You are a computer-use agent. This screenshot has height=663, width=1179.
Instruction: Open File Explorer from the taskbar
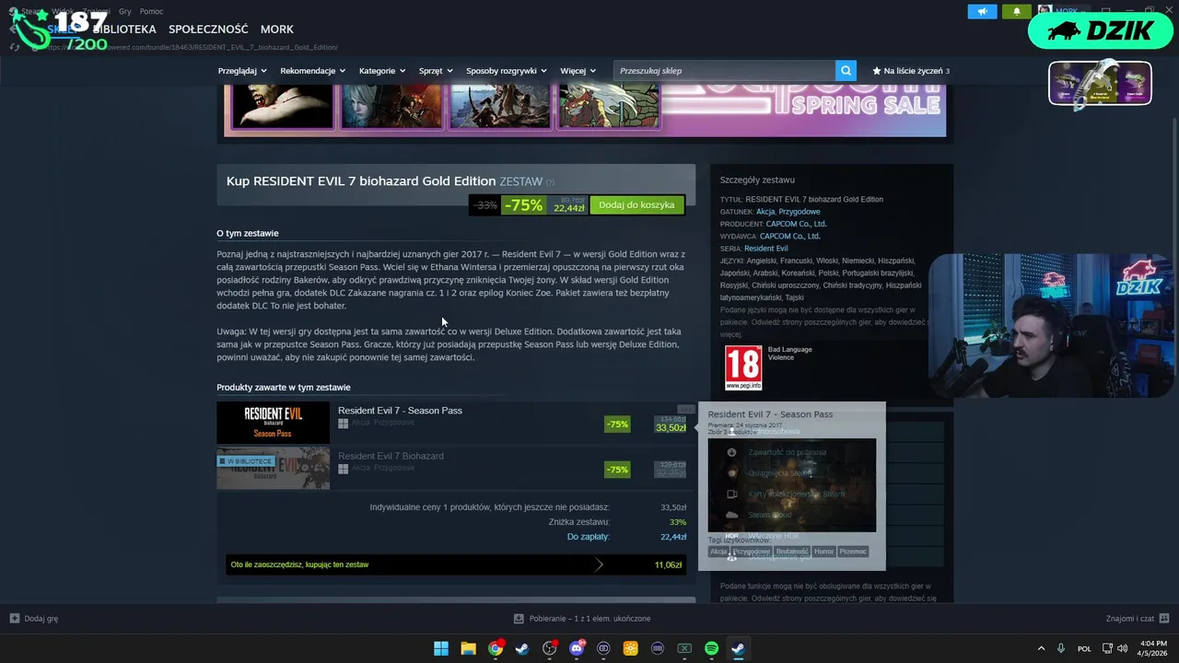pos(468,648)
